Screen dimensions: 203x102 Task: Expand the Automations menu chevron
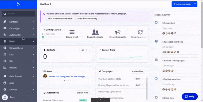coord(33,35)
